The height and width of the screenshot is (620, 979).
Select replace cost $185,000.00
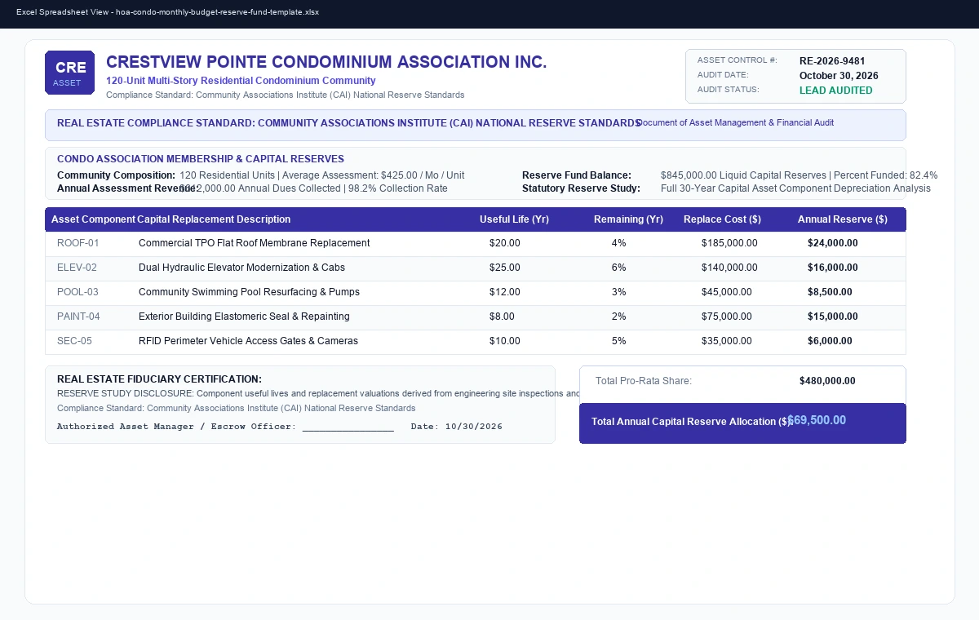[729, 243]
